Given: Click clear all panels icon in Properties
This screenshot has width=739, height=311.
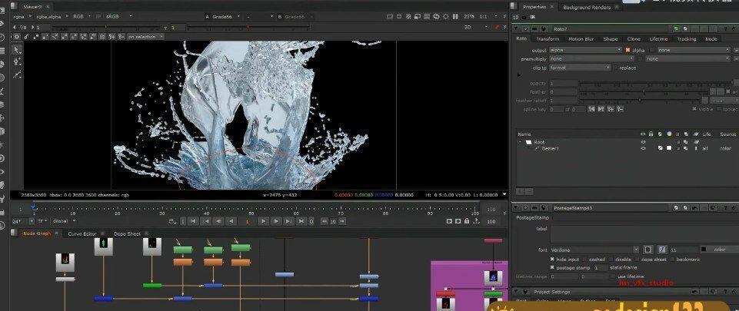Looking at the screenshot, I should (x=533, y=17).
